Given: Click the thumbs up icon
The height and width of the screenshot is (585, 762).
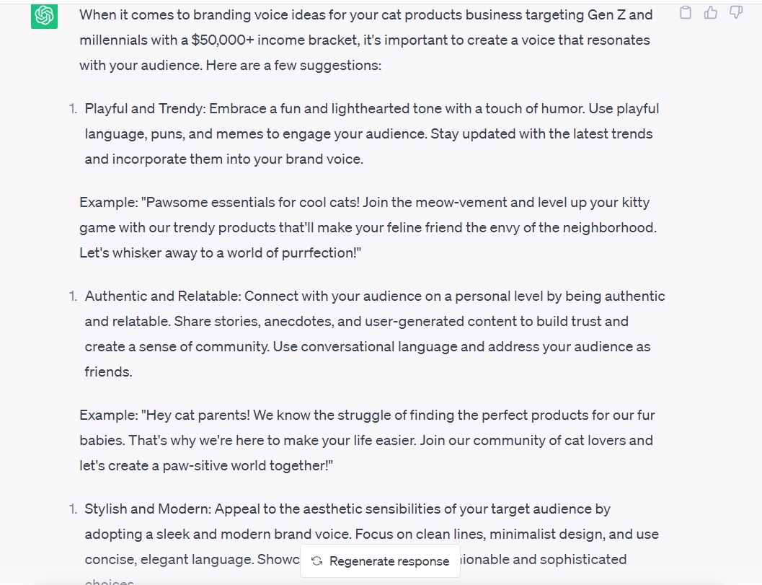Looking at the screenshot, I should point(711,12).
